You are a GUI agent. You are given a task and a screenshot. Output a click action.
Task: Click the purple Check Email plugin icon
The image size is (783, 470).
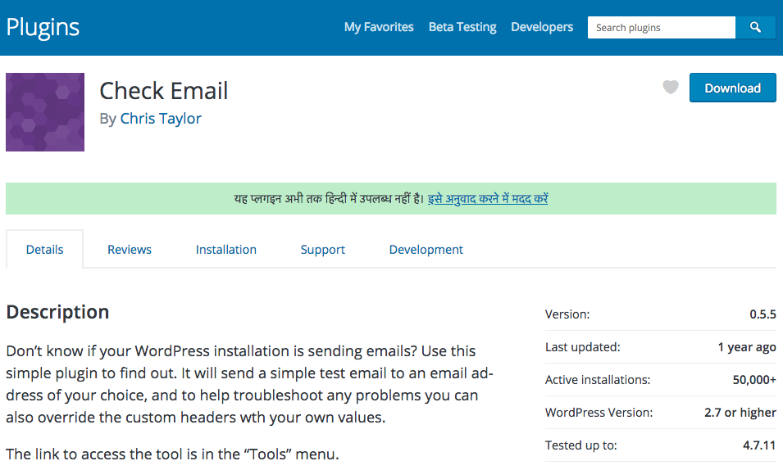click(45, 112)
